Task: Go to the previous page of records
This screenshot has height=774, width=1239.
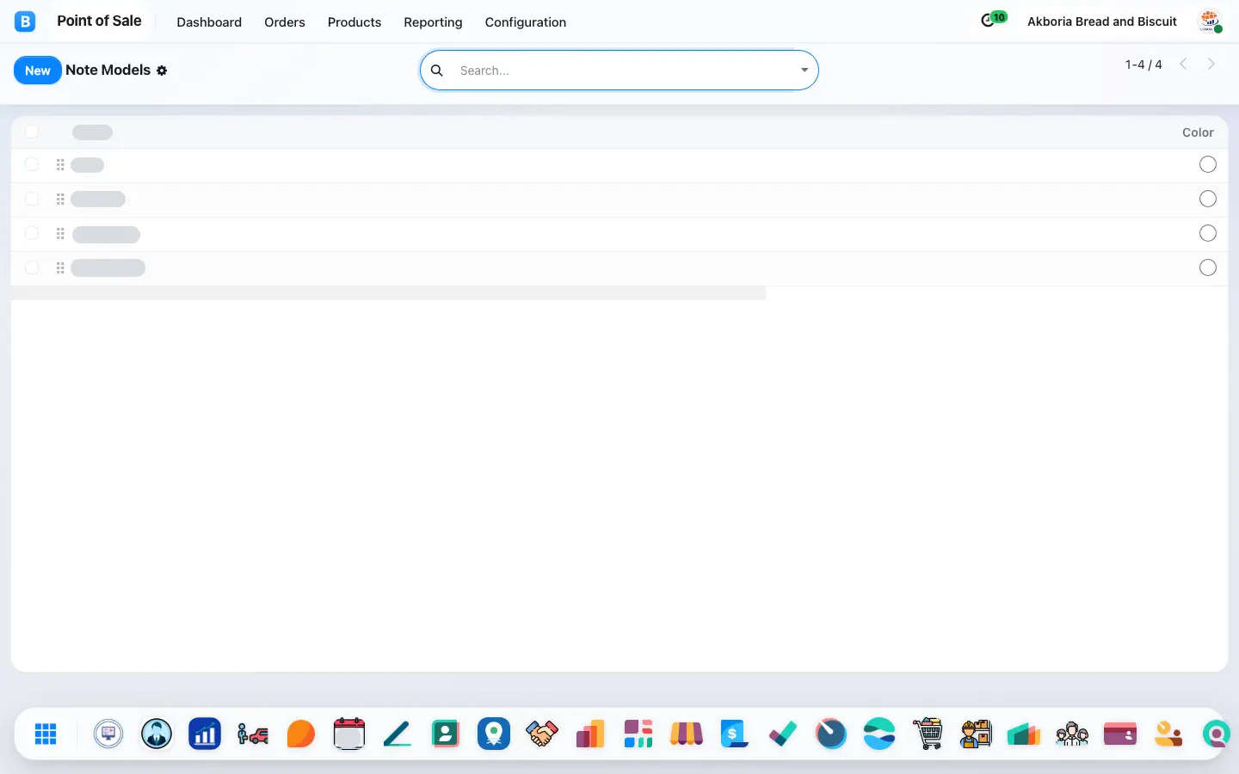Action: tap(1184, 64)
